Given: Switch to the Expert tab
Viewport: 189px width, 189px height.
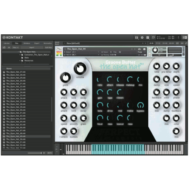Looking at the screenshot, I should [37, 43].
